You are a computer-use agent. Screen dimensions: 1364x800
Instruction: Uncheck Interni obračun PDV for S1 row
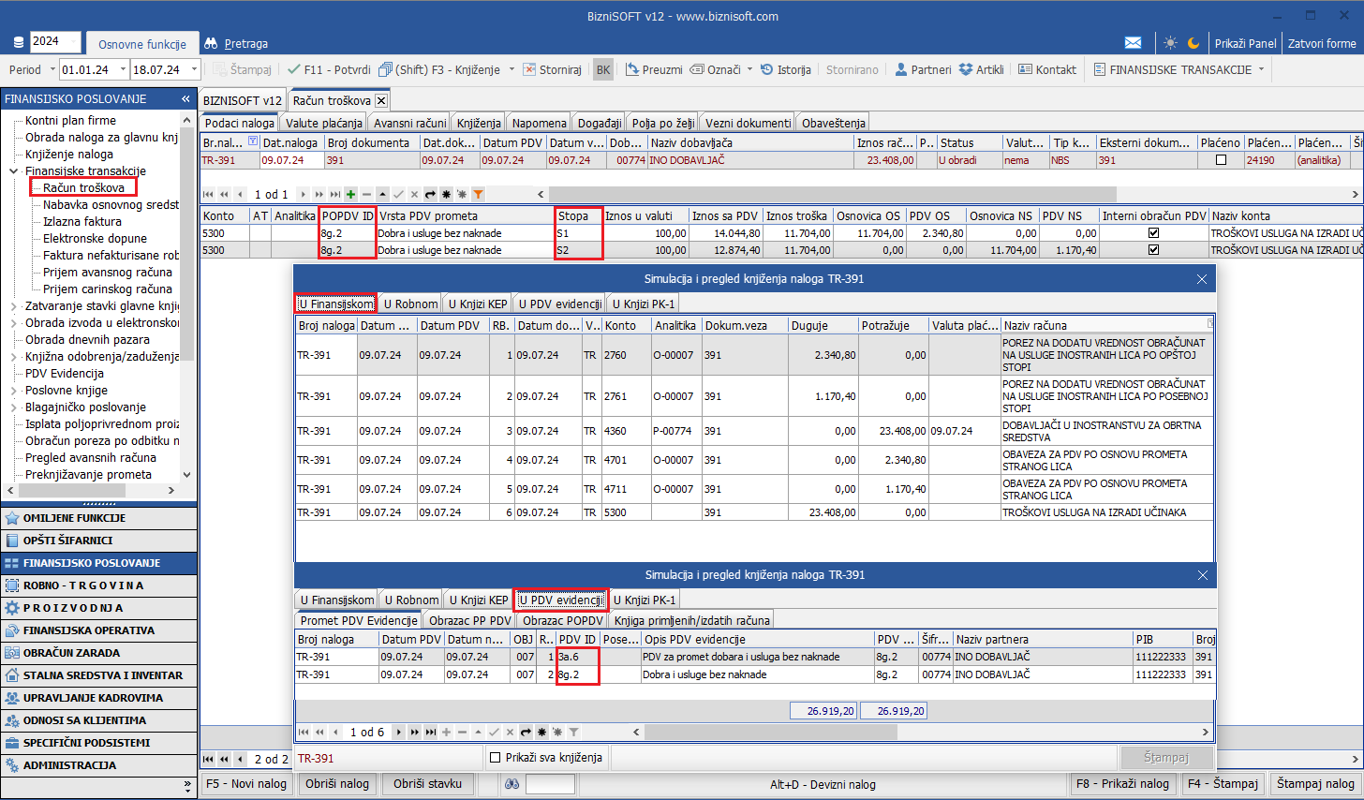[1153, 233]
